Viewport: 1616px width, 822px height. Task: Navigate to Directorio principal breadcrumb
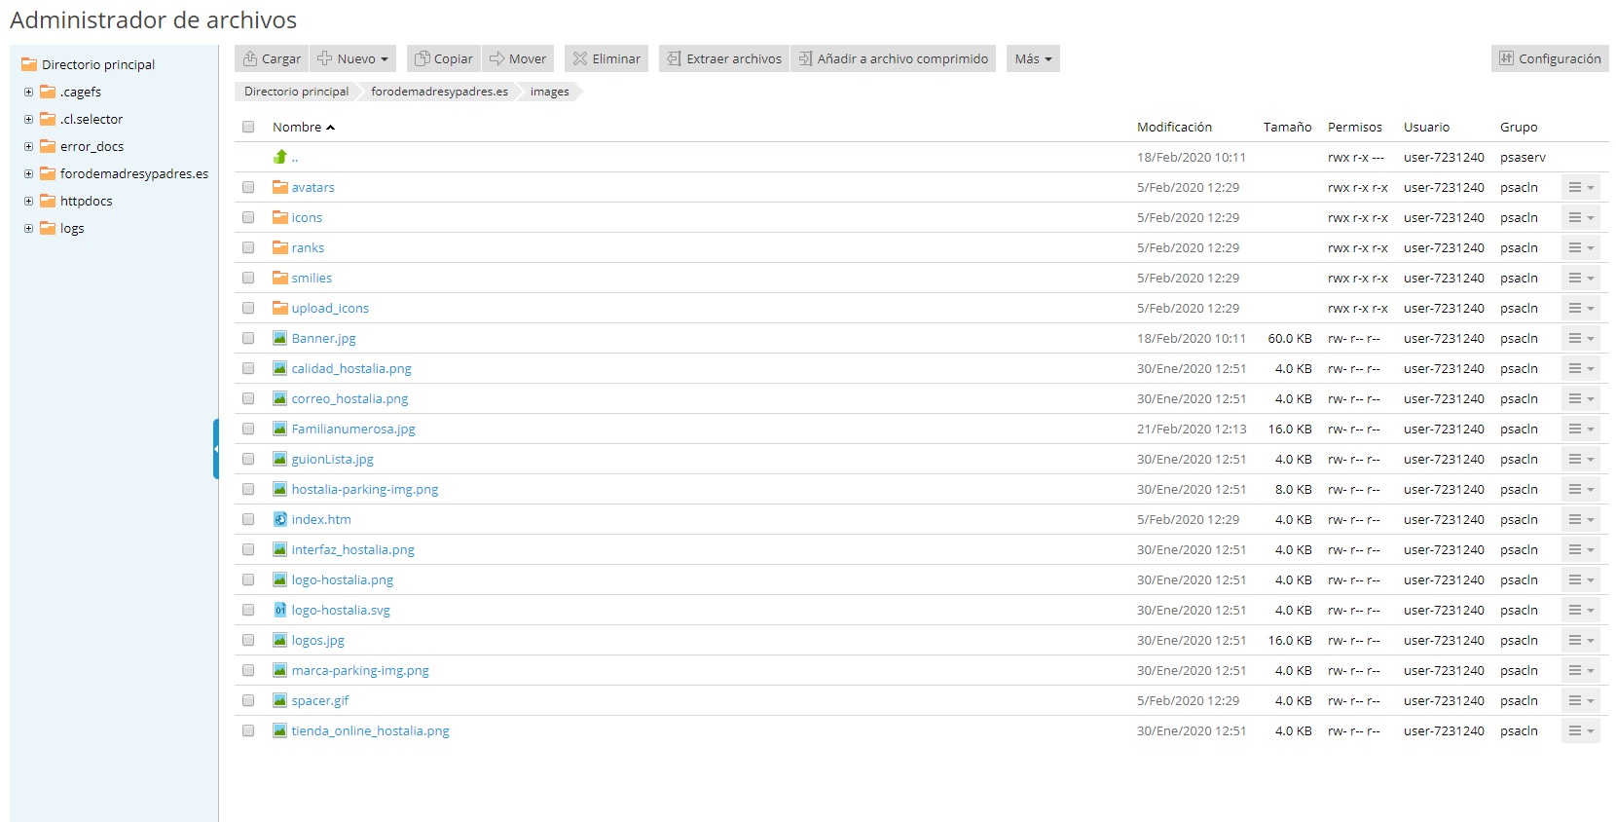click(296, 92)
